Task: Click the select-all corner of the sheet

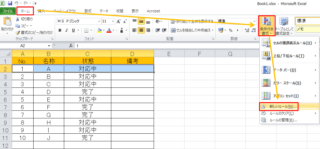Action: pos(6,54)
